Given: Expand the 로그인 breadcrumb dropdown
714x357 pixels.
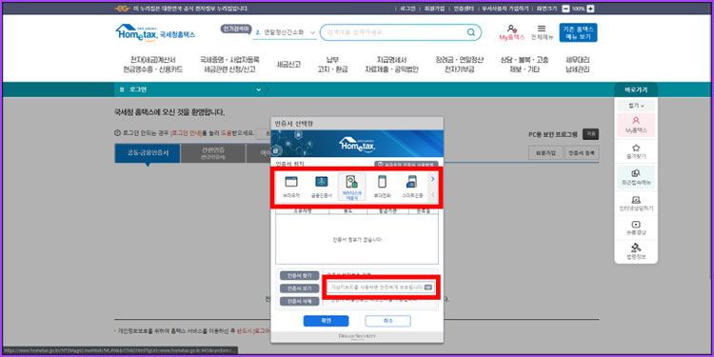Looking at the screenshot, I should pyautogui.click(x=259, y=89).
